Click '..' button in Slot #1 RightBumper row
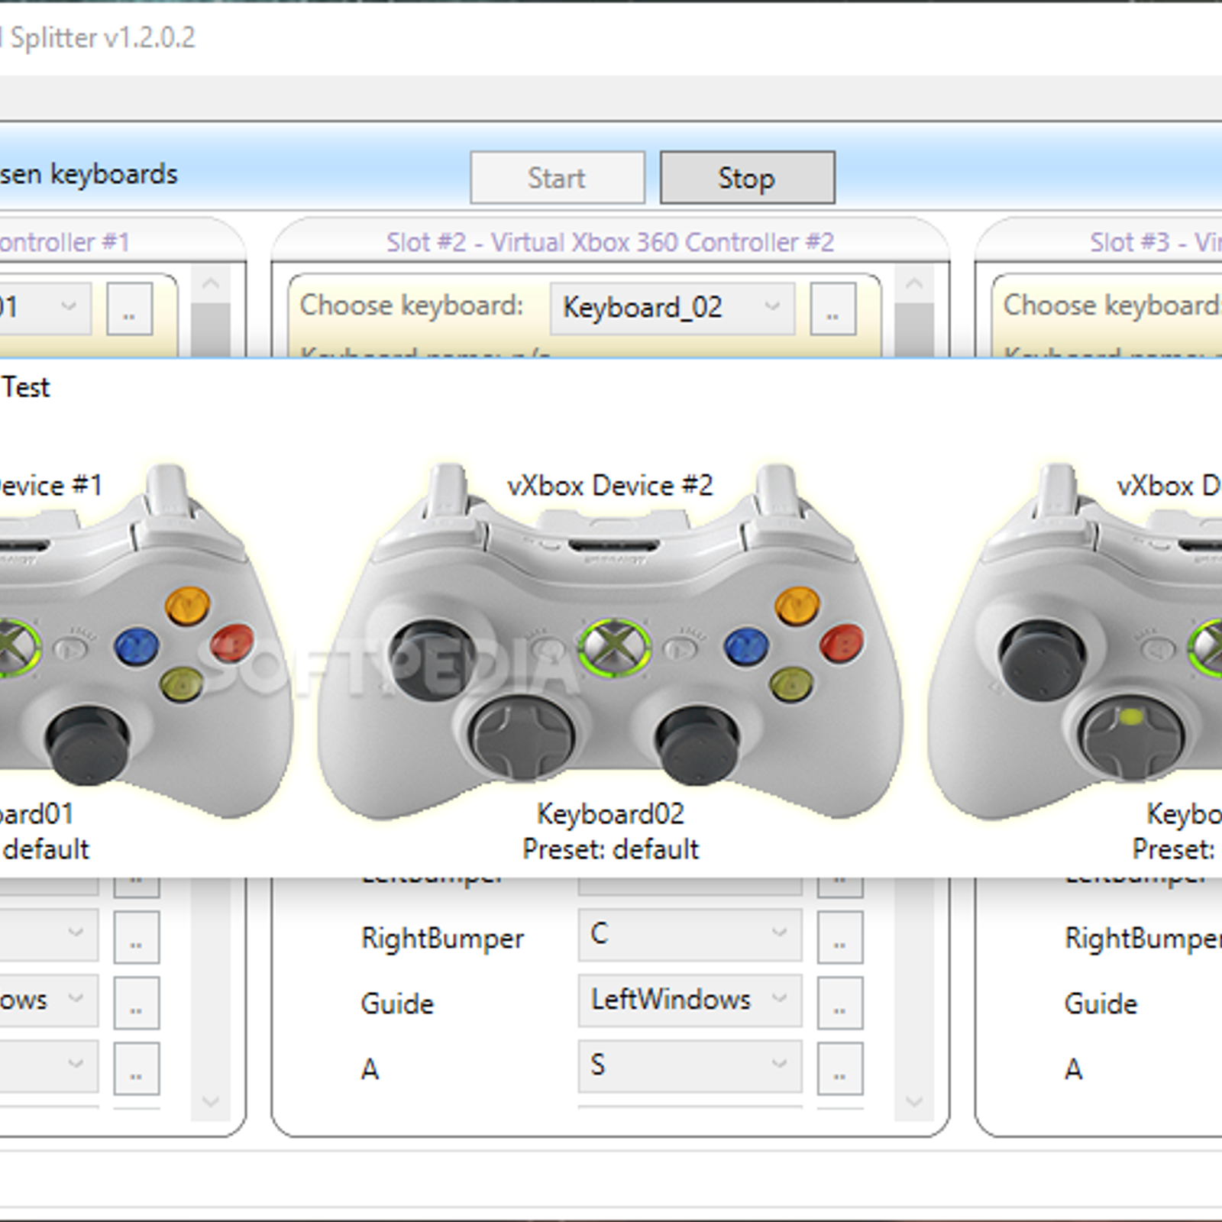Screen dimensions: 1222x1222 [136, 937]
